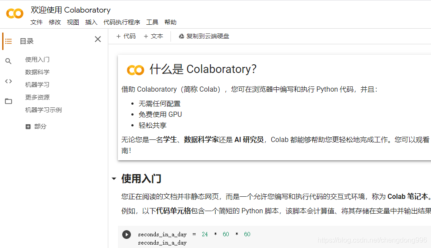Go to 使用入门 in contents
Screen dimensions: 431x248
(x=37, y=60)
